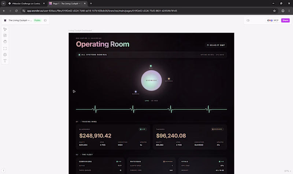The image size is (293, 174).
Task: View site information icon in address bar
Action: click(x=24, y=11)
